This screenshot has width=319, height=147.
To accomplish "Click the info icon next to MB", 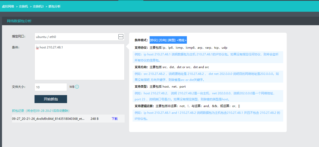I will 77,86.
